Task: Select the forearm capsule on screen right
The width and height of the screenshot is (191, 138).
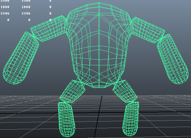Action: click(173, 59)
